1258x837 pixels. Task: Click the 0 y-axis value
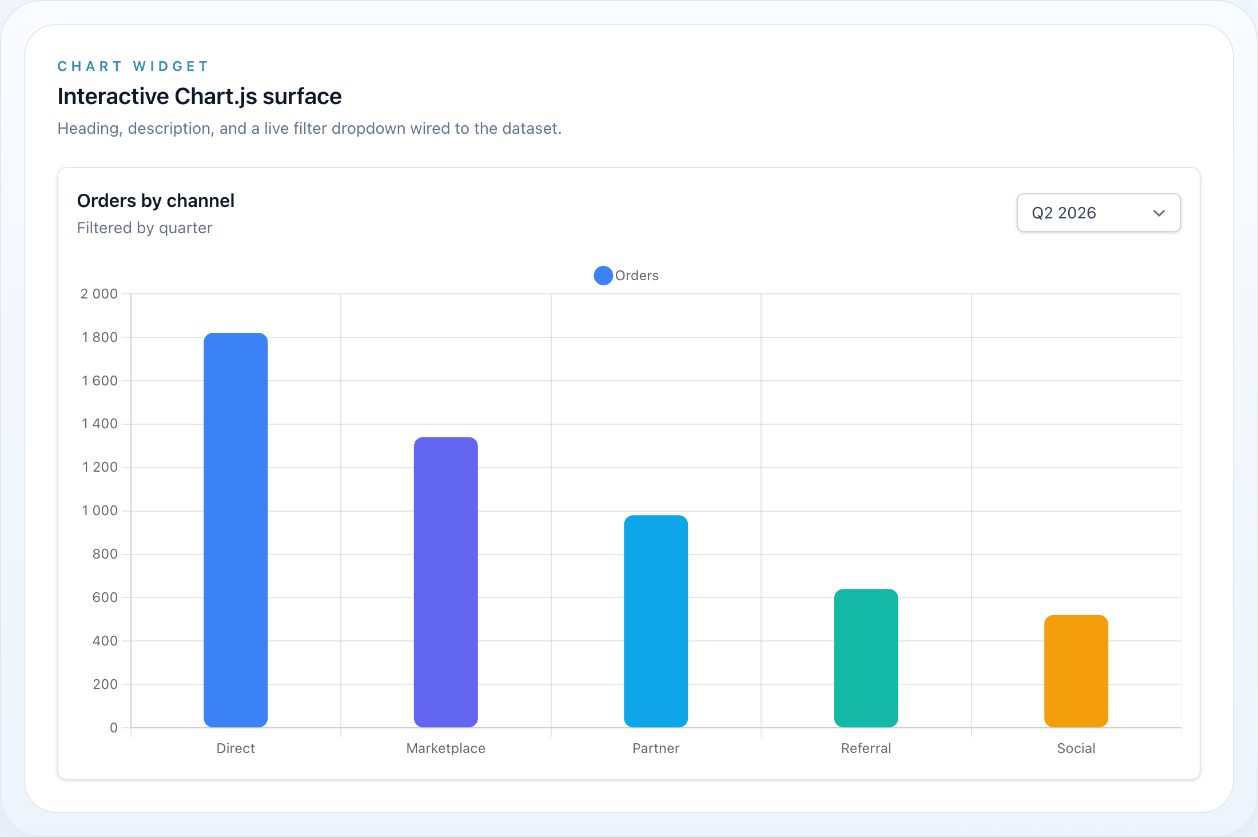pyautogui.click(x=114, y=728)
